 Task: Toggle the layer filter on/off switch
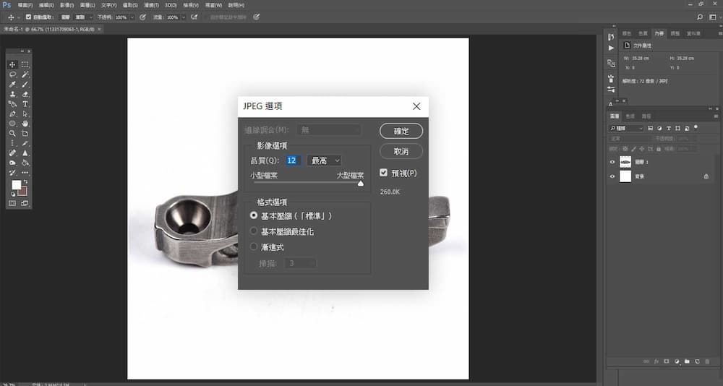pos(696,127)
